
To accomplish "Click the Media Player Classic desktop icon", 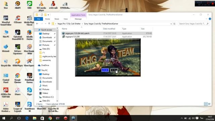I will pyautogui.click(x=30, y=21).
